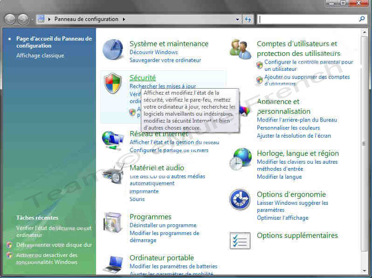Screen dimensions: 372x278
Task: Click shield icon beside Configurer le contrôle parental
Action: click(260, 65)
